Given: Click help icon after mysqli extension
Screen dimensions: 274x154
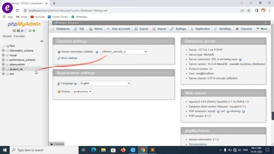Looking at the screenshot, I should tap(218, 111).
